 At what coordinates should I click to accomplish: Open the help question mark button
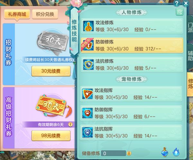point(177,3)
